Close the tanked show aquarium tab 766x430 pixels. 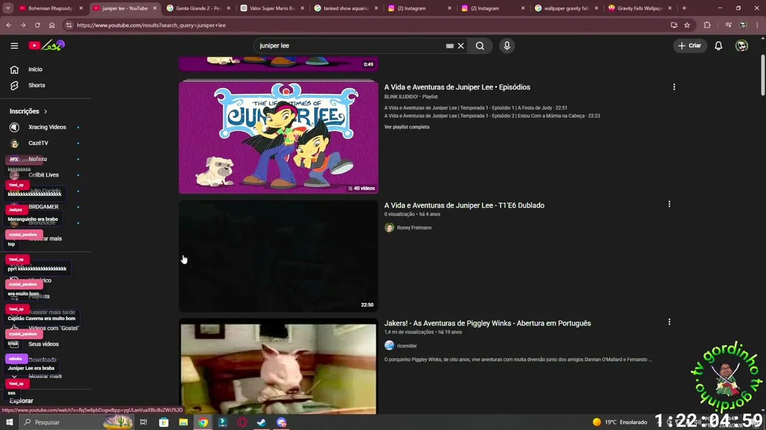tap(375, 8)
